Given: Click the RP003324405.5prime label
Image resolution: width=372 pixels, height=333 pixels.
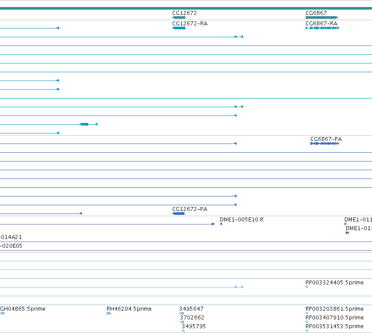Looking at the screenshot, I should click(x=334, y=283).
